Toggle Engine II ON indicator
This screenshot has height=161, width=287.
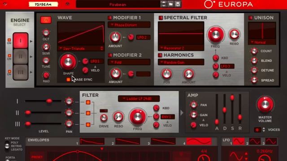(x=9, y=55)
